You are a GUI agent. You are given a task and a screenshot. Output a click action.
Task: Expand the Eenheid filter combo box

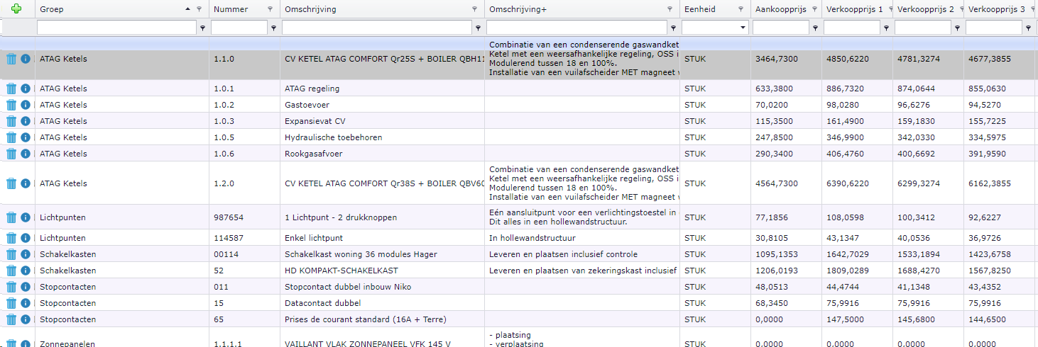point(743,28)
